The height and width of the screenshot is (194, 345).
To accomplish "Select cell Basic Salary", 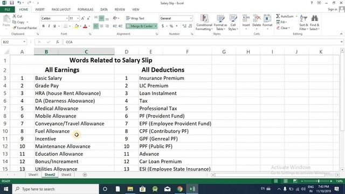I will click(x=74, y=78).
